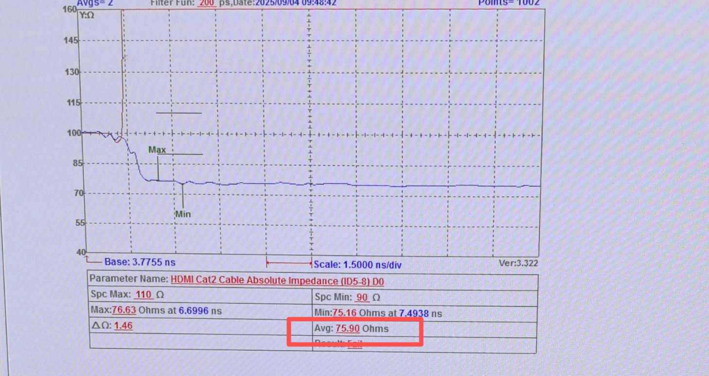This screenshot has width=709, height=376.
Task: Select the Spc Min value 90
Action: point(362,297)
